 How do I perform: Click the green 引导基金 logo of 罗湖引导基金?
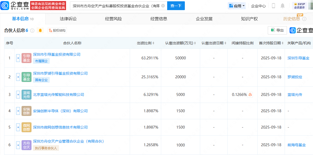pyautogui.click(x=27, y=77)
